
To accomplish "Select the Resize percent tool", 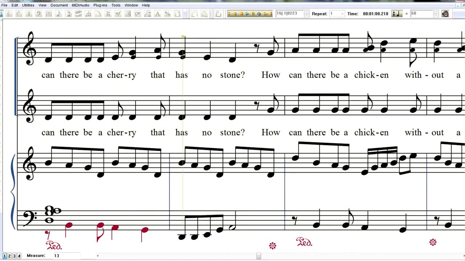I will (x=167, y=14).
